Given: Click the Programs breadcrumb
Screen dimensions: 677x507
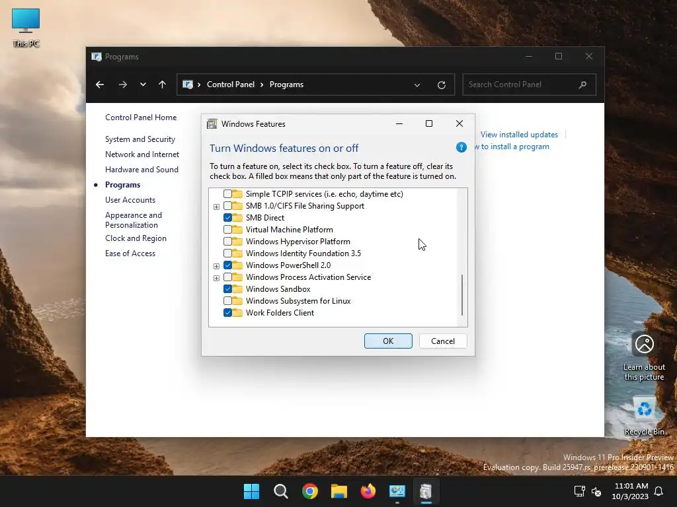Looking at the screenshot, I should 286,84.
